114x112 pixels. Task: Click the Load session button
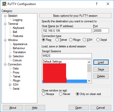[101, 62]
